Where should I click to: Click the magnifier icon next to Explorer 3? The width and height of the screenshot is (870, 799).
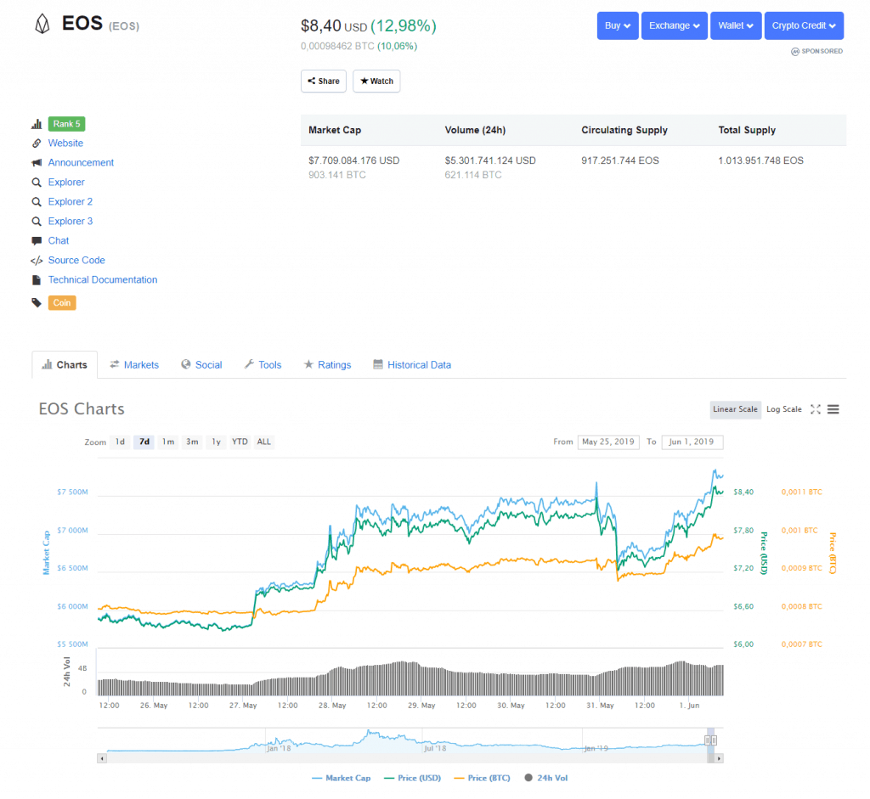pyautogui.click(x=37, y=222)
